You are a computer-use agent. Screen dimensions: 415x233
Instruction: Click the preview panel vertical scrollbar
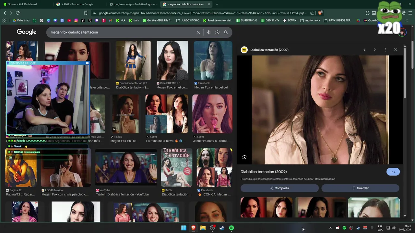click(405, 72)
